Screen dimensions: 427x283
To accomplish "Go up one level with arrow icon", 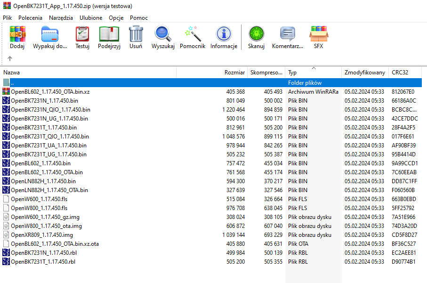I will click(x=10, y=58).
